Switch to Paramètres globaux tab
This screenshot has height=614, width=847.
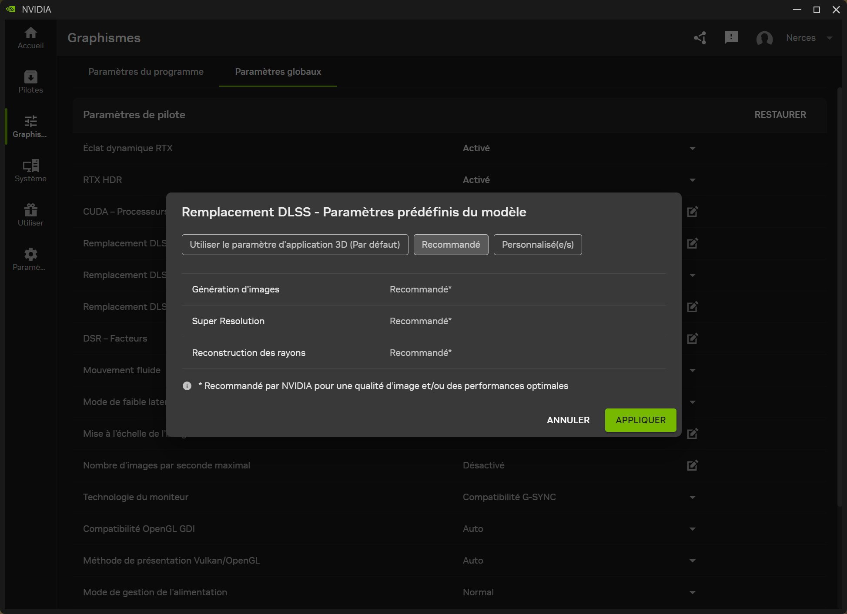pyautogui.click(x=278, y=72)
